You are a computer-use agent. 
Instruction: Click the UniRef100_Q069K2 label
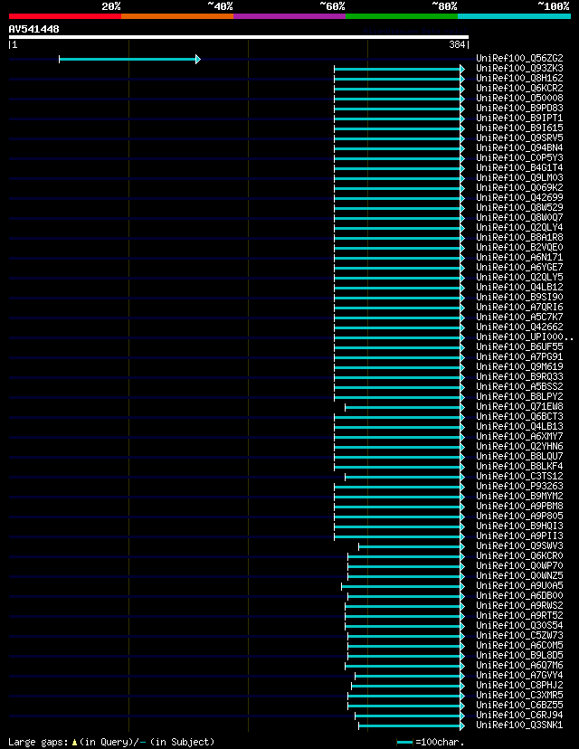click(x=519, y=188)
